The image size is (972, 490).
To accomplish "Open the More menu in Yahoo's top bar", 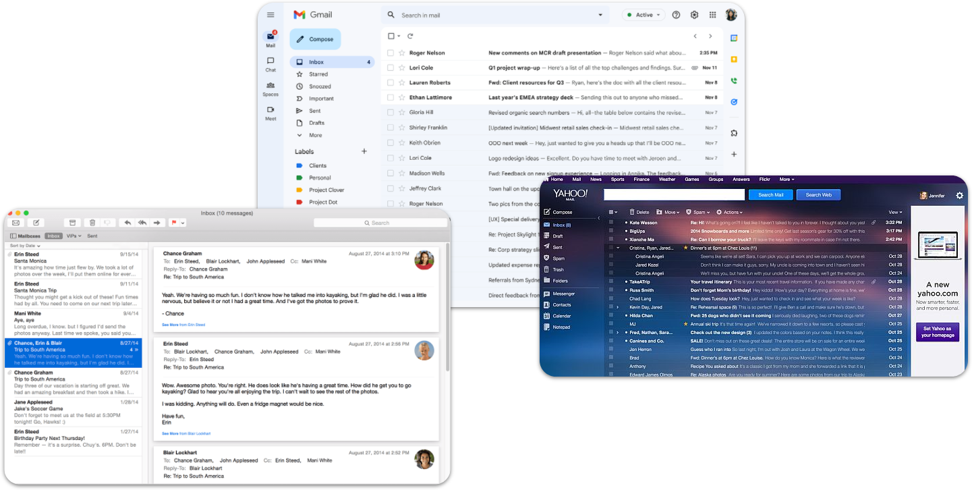I will tap(787, 180).
